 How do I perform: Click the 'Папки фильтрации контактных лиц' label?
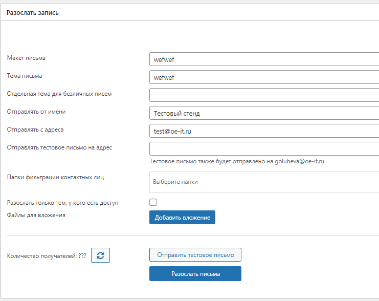click(x=55, y=177)
